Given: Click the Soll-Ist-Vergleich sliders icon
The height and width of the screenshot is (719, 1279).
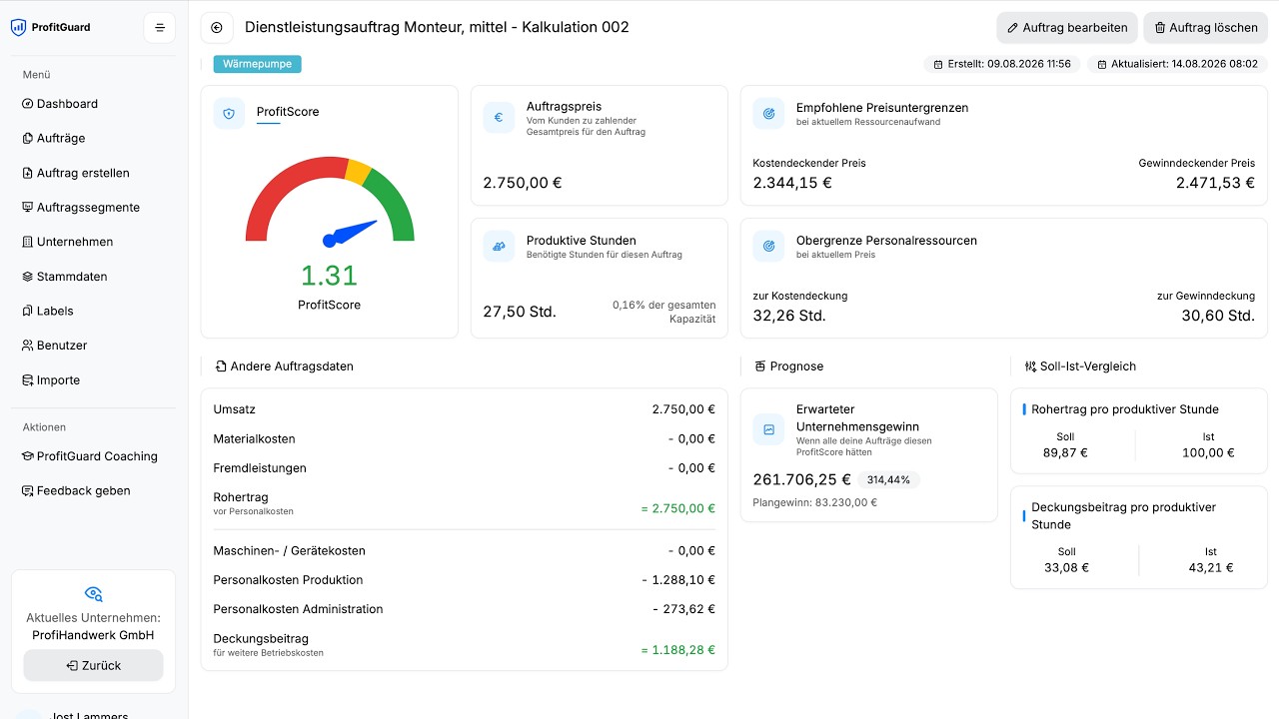Looking at the screenshot, I should (1030, 366).
